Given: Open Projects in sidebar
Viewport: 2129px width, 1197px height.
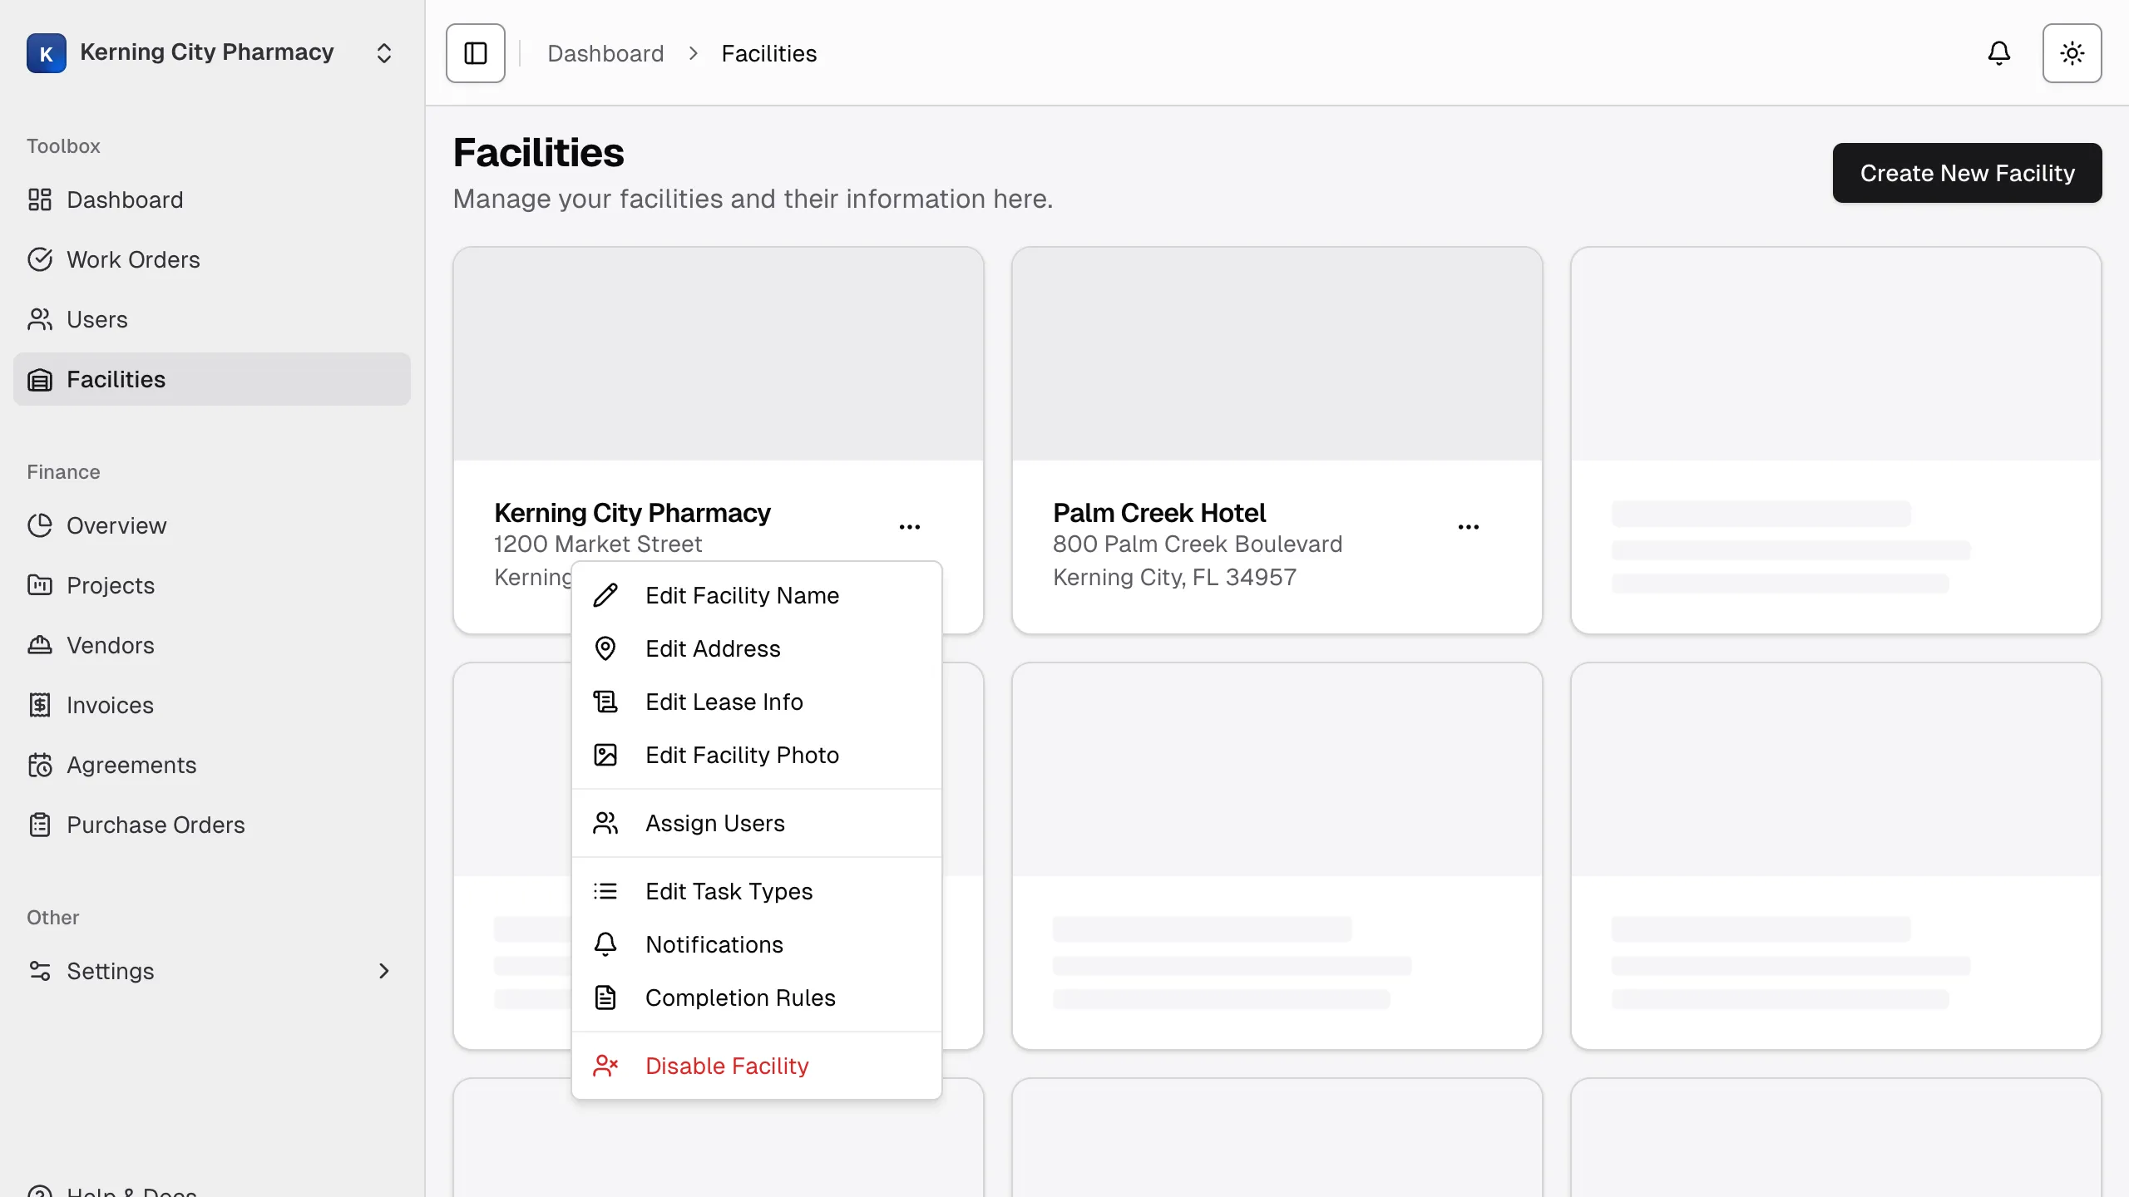Looking at the screenshot, I should pos(211,585).
